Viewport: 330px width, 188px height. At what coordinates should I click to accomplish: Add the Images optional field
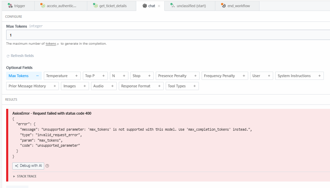[75, 86]
